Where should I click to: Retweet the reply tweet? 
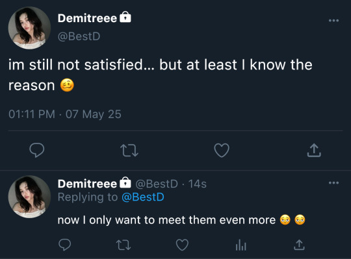click(123, 245)
